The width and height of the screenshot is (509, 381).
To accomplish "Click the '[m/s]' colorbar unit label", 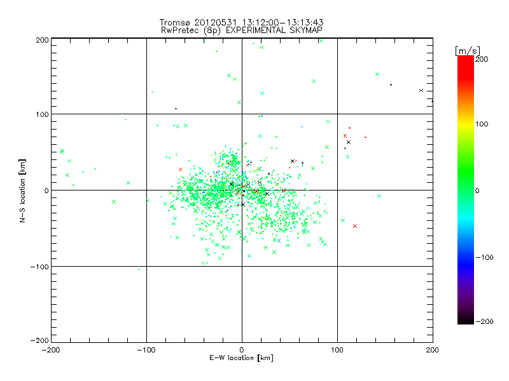I will point(468,51).
